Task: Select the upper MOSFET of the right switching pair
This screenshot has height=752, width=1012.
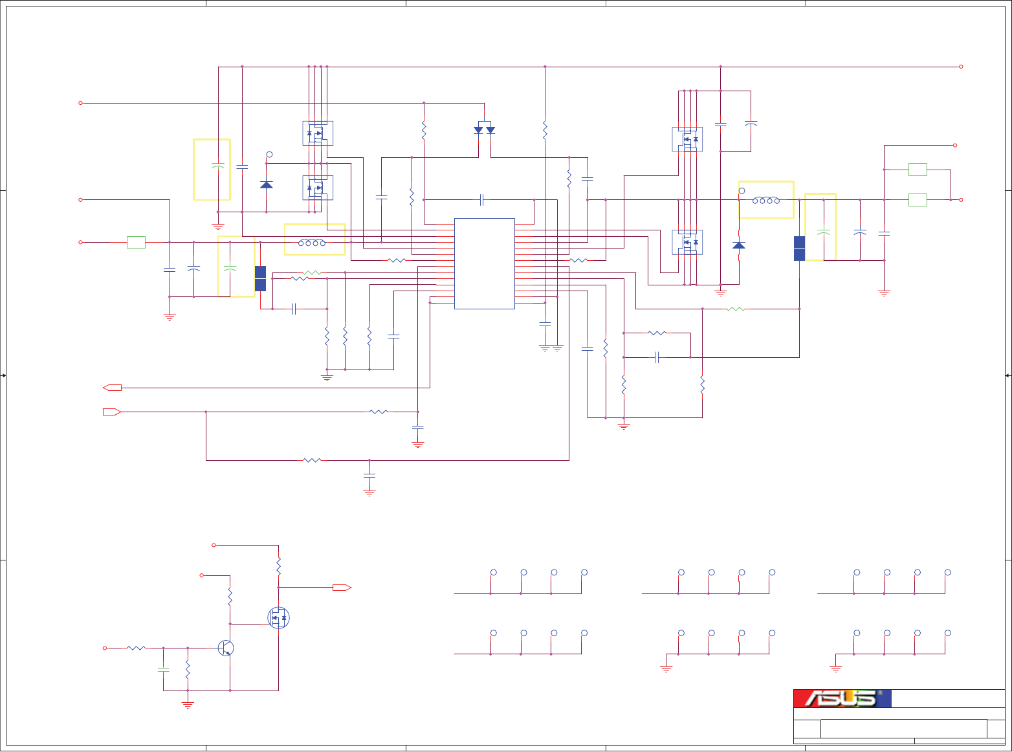Action: (x=687, y=139)
